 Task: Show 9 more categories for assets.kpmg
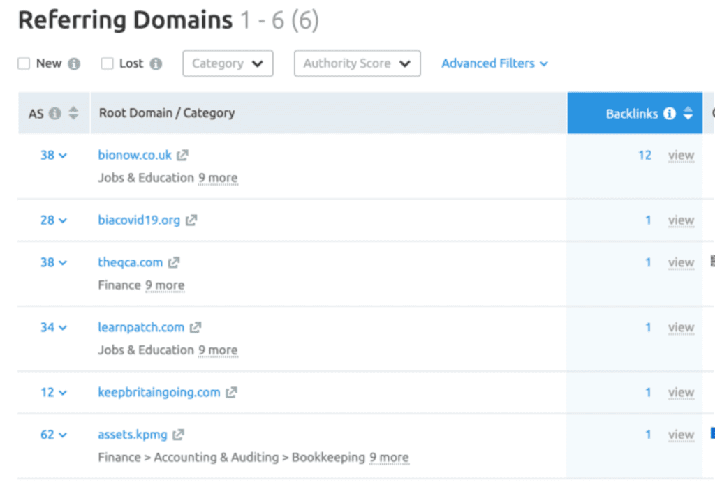[x=390, y=458]
